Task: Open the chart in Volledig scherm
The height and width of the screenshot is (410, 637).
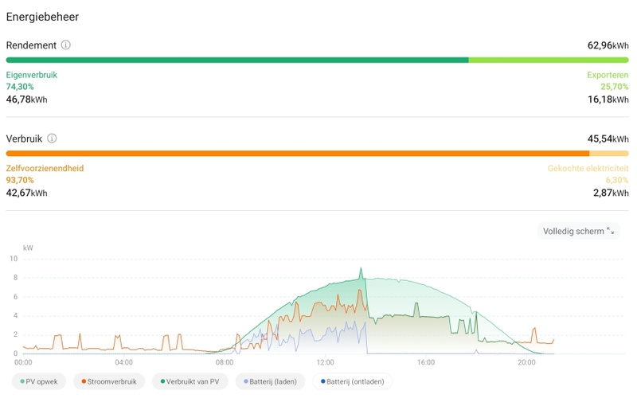Action: click(x=578, y=232)
